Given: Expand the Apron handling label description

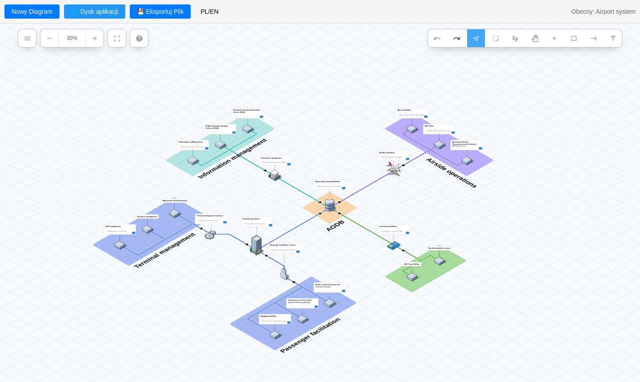Looking at the screenshot, I should (426, 116).
